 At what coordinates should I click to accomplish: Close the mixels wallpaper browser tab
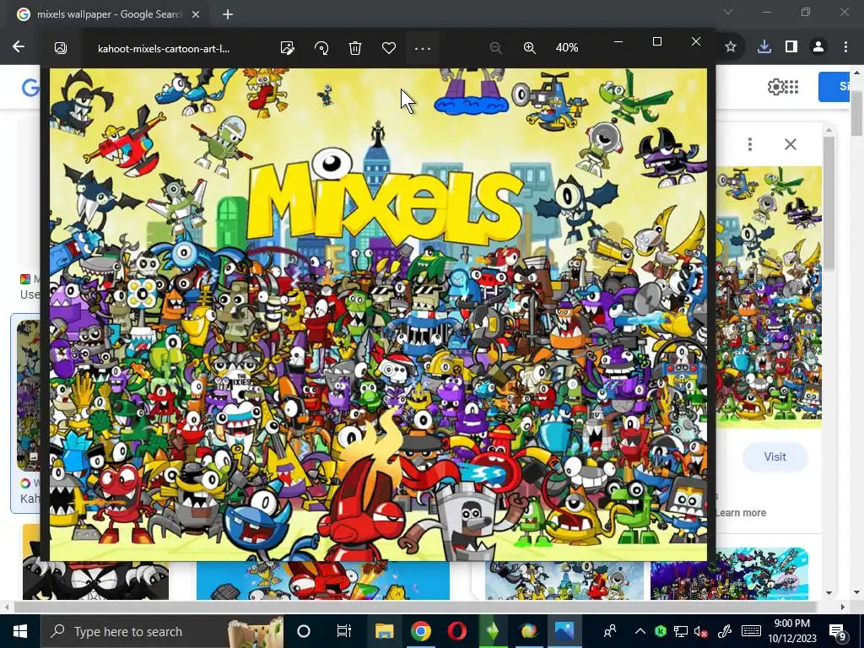pyautogui.click(x=196, y=14)
